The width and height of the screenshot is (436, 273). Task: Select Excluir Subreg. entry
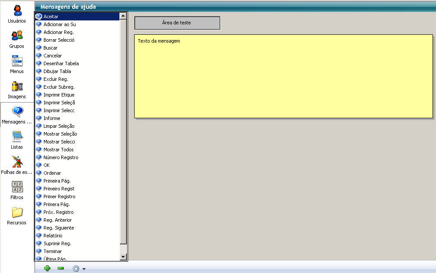pos(77,87)
